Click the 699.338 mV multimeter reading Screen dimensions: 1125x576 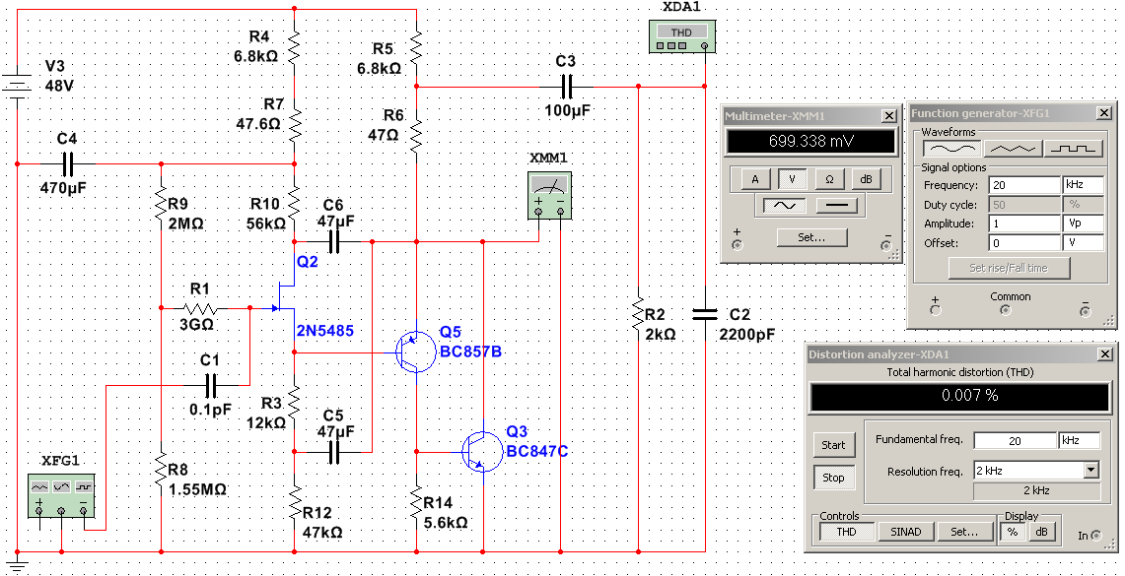810,142
